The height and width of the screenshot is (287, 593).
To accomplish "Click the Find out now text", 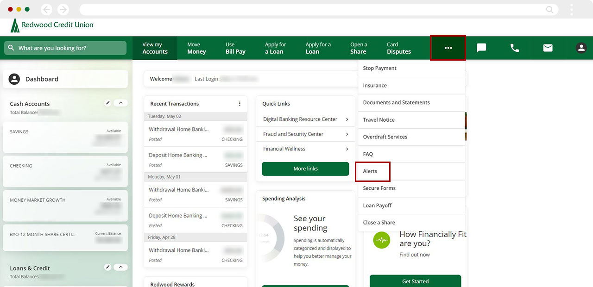I will tap(415, 255).
